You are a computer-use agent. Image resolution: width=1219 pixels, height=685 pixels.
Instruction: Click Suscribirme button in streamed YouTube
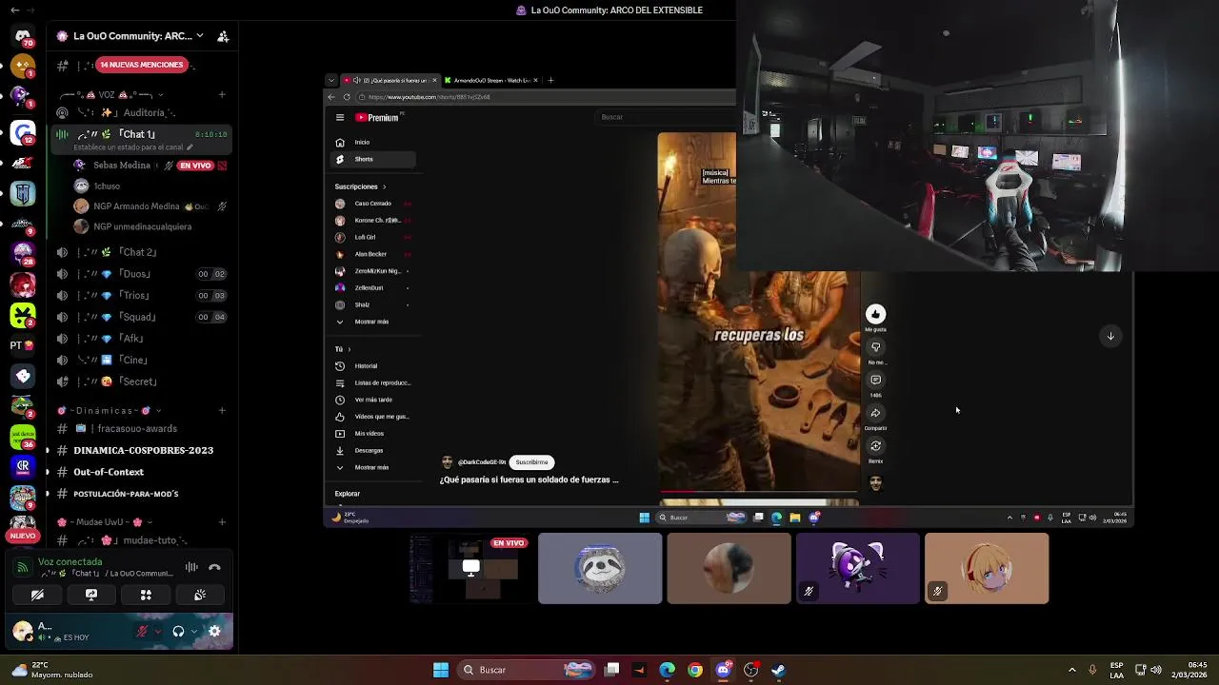click(531, 462)
